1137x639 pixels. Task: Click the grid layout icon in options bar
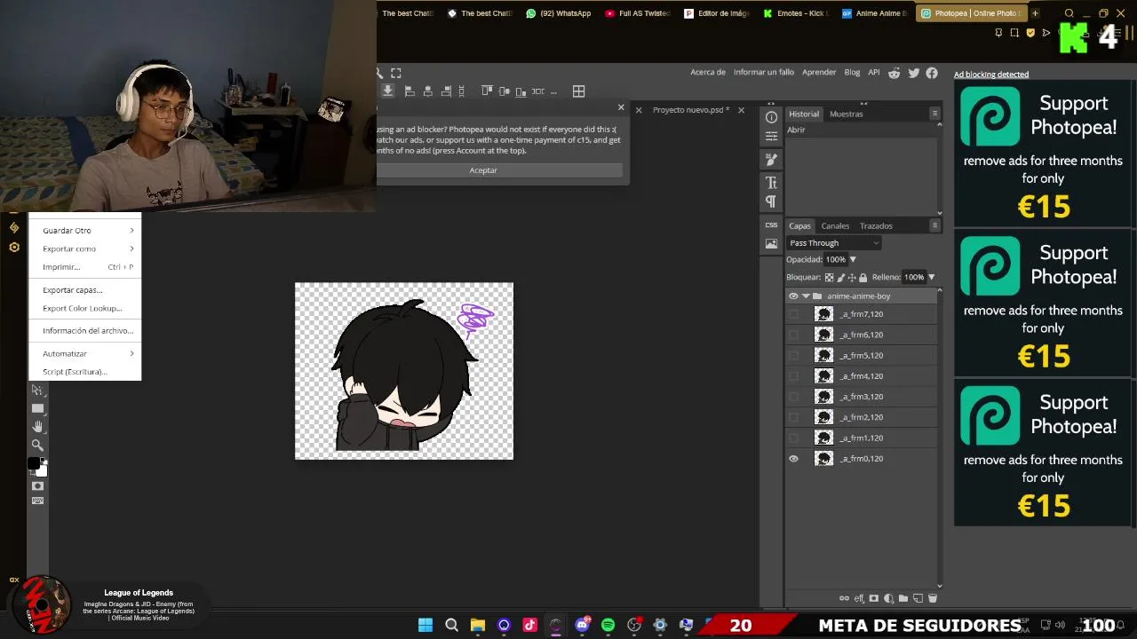(578, 91)
